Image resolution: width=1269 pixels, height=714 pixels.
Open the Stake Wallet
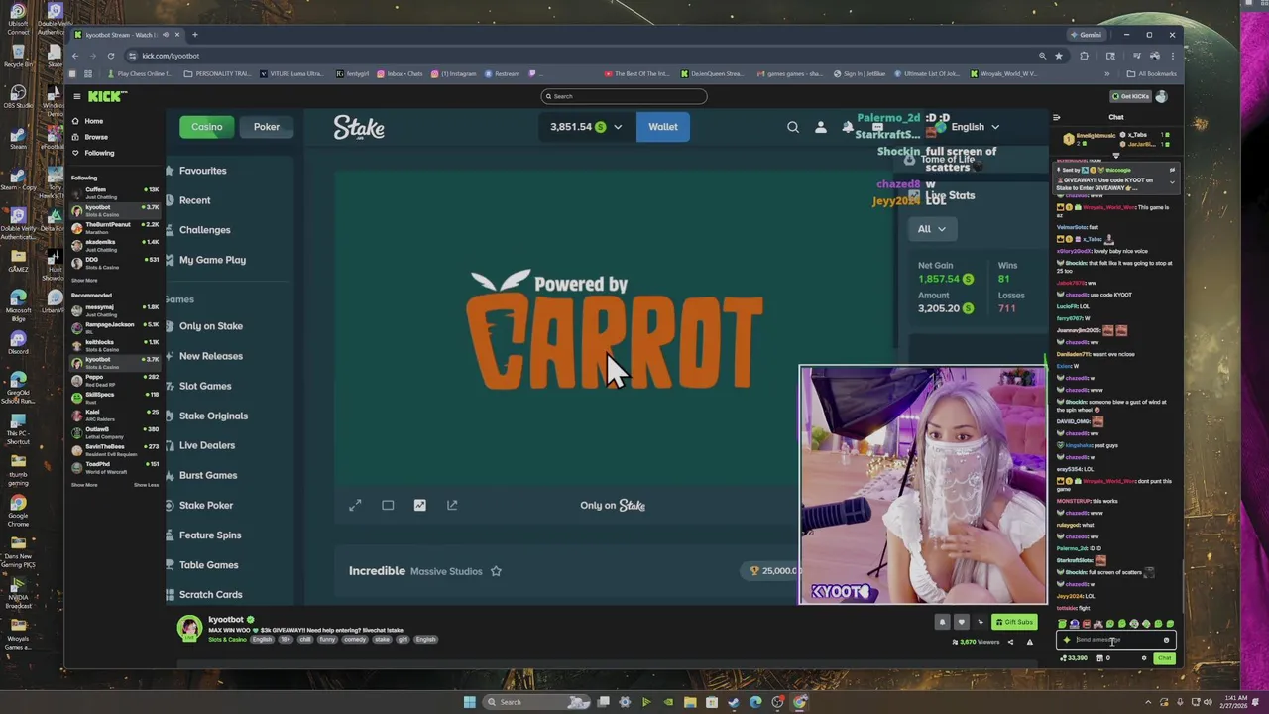coord(663,127)
